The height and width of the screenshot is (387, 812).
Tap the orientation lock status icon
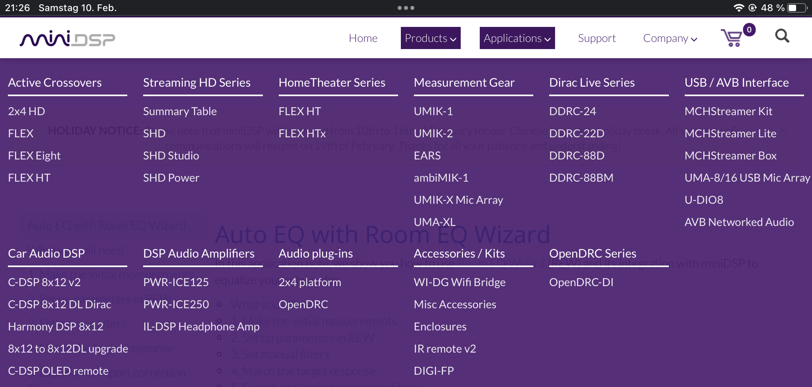[753, 8]
